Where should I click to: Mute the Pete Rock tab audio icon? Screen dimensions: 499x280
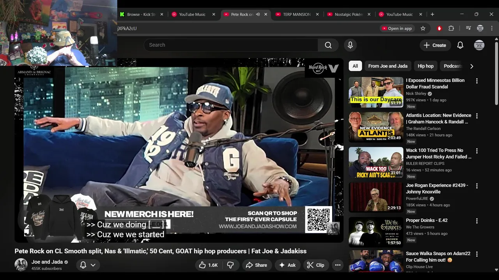(x=258, y=14)
